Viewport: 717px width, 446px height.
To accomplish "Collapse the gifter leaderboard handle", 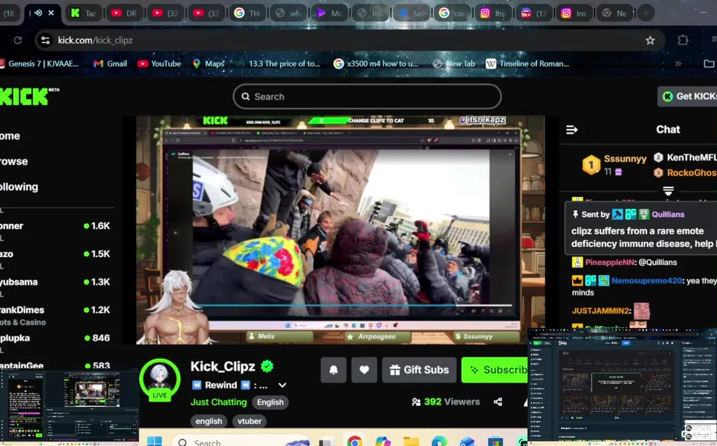I will (668, 190).
